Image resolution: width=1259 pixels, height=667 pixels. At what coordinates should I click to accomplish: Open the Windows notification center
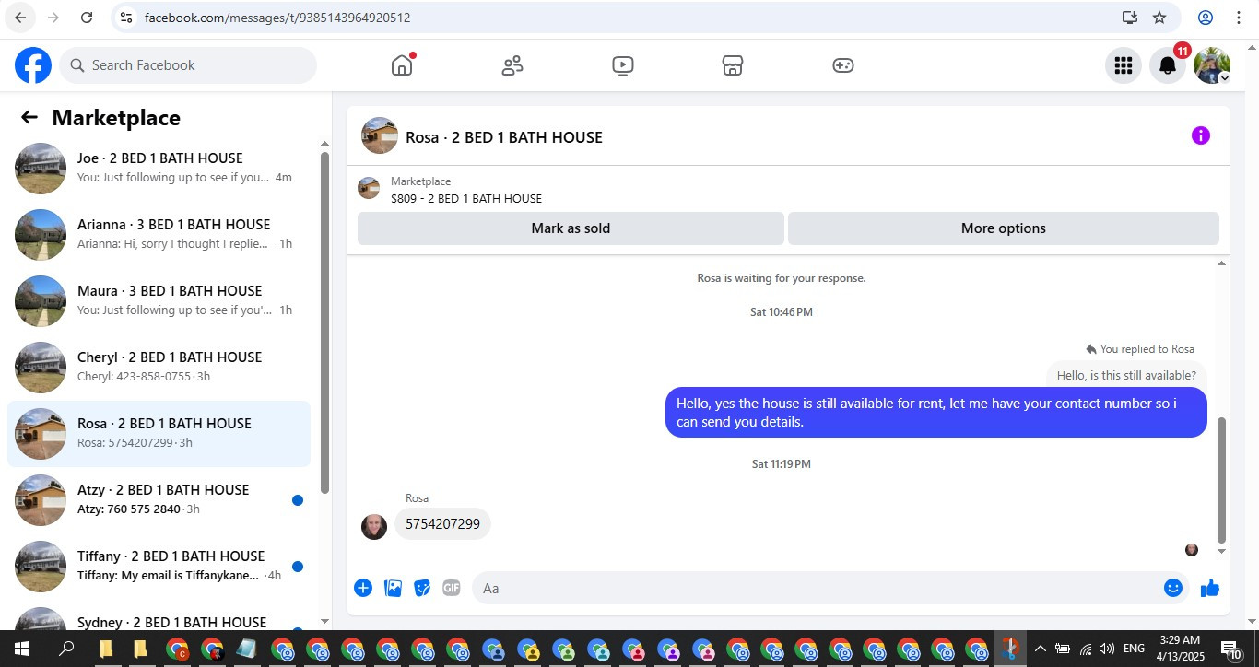pos(1231,649)
